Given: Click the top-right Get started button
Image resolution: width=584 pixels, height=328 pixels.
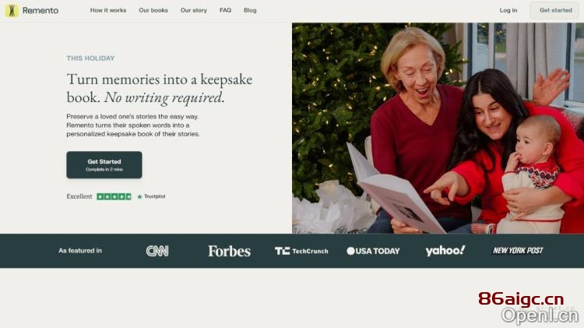Looking at the screenshot, I should pyautogui.click(x=556, y=10).
